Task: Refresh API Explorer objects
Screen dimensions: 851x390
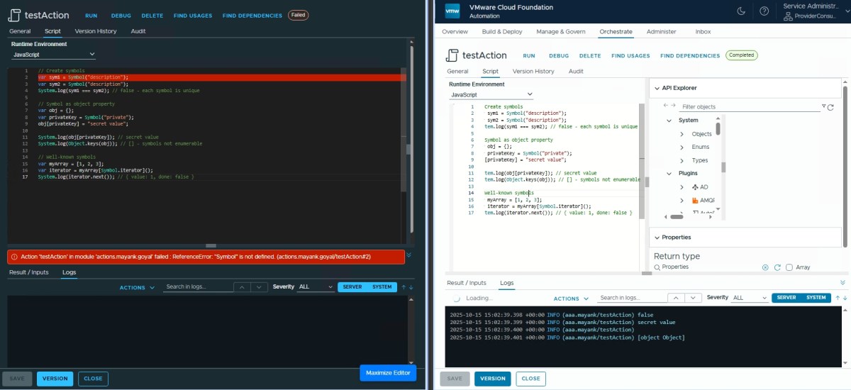Action: tap(830, 107)
